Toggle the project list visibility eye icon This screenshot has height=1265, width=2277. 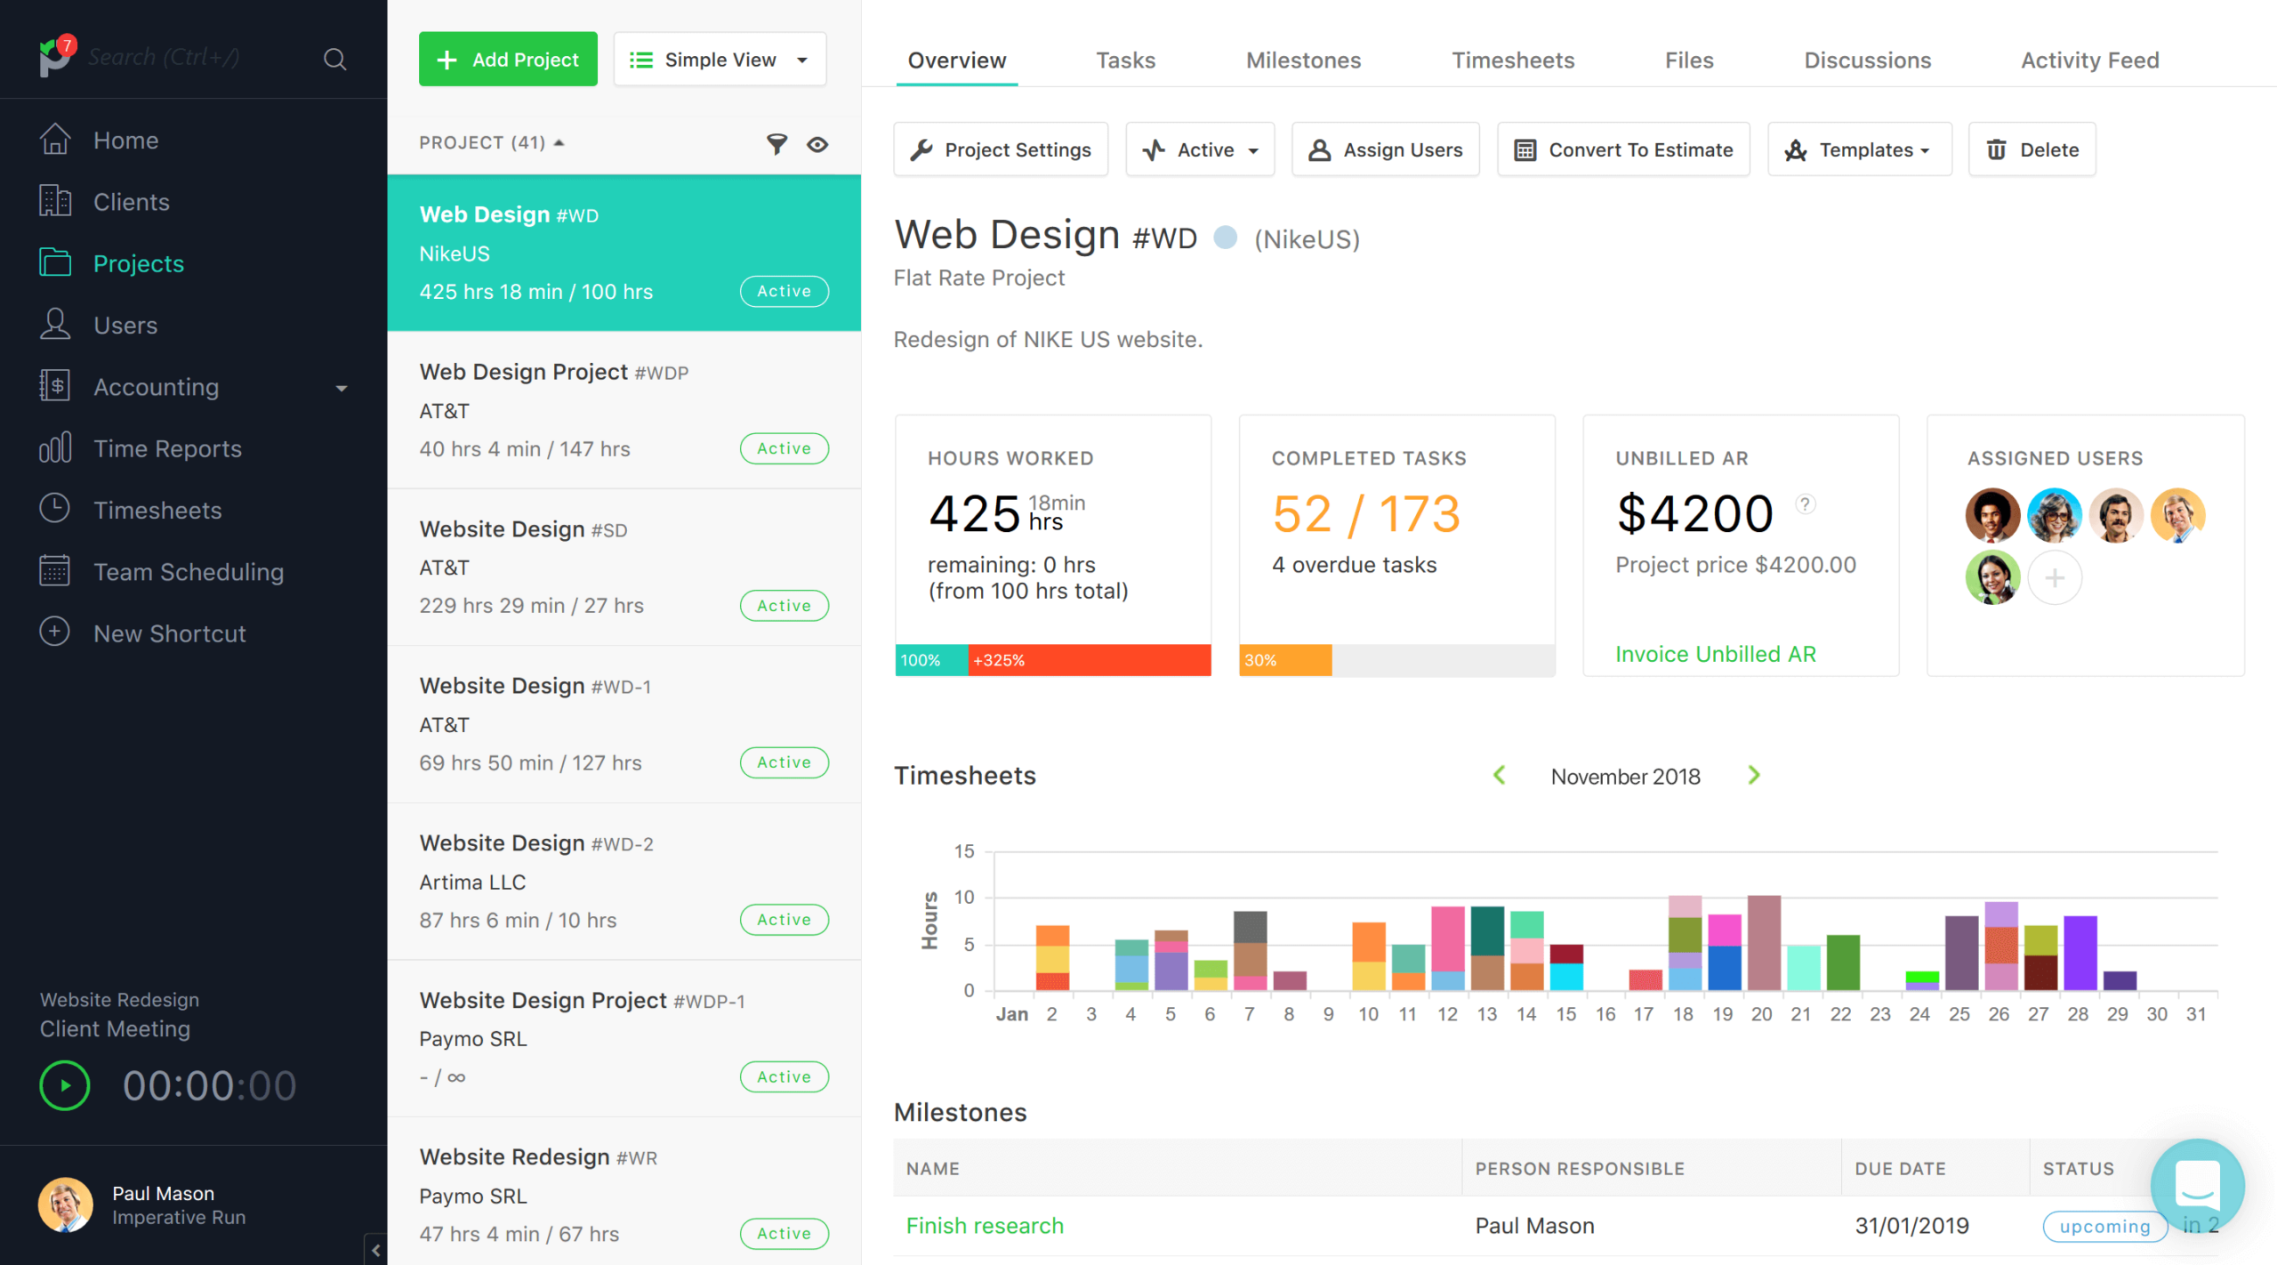817,144
